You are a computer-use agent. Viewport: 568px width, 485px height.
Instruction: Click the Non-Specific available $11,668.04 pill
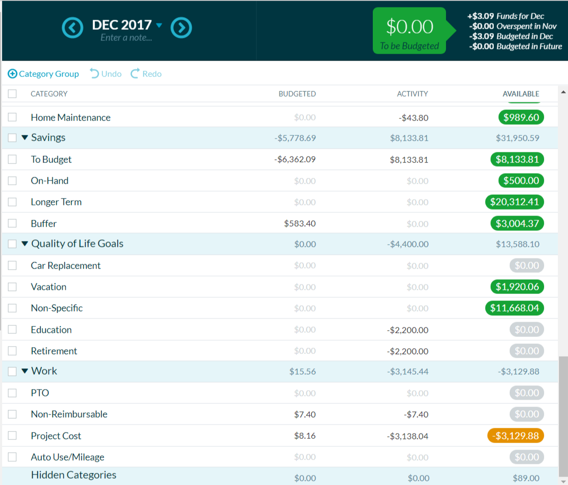[x=514, y=308]
